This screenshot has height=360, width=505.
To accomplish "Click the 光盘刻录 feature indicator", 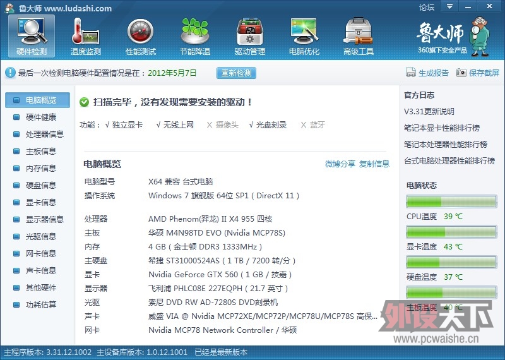I will click(267, 124).
